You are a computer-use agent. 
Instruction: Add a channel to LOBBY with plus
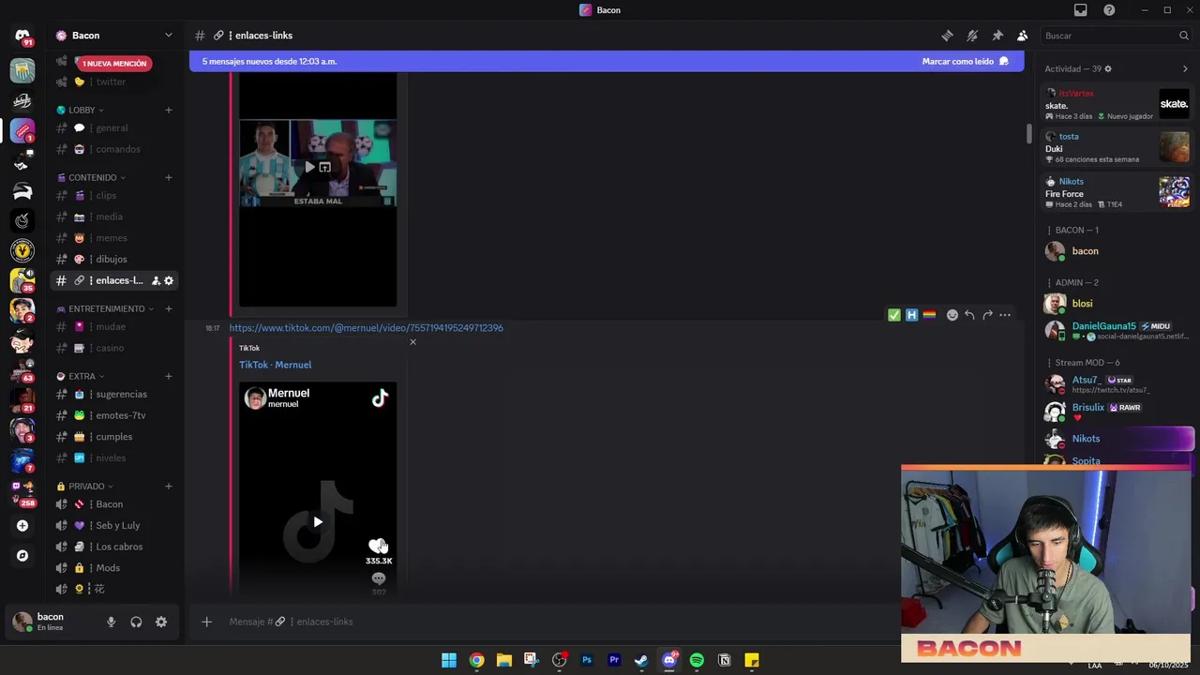click(169, 110)
